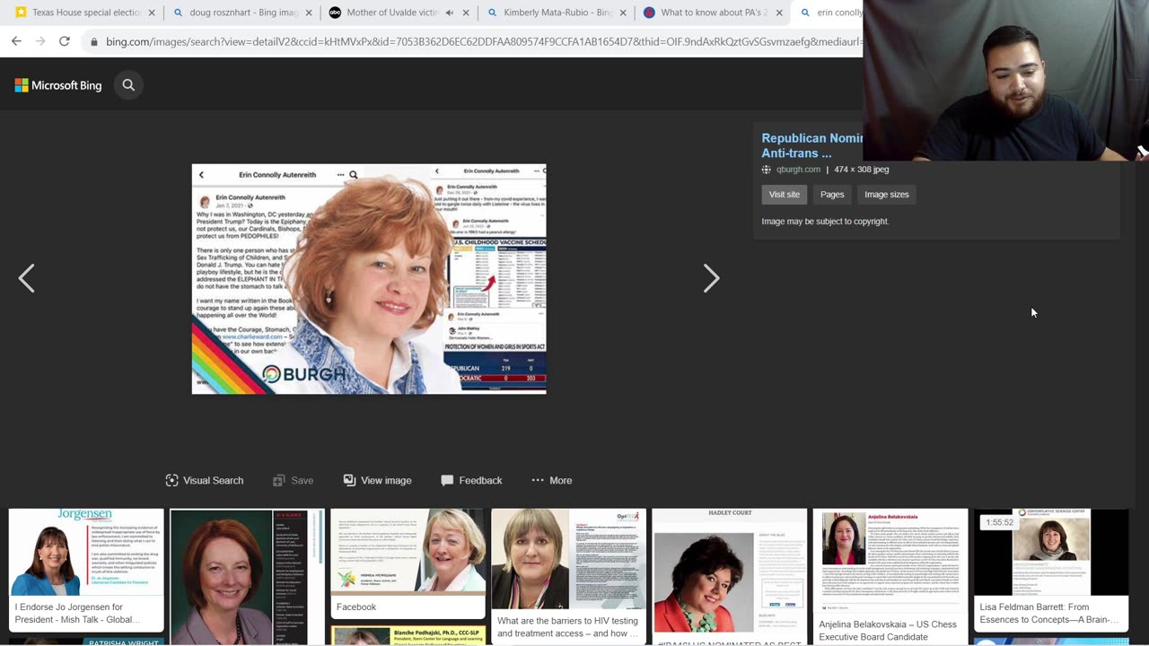Open Microsoft Bing home logo
This screenshot has height=646, width=1149.
(58, 85)
